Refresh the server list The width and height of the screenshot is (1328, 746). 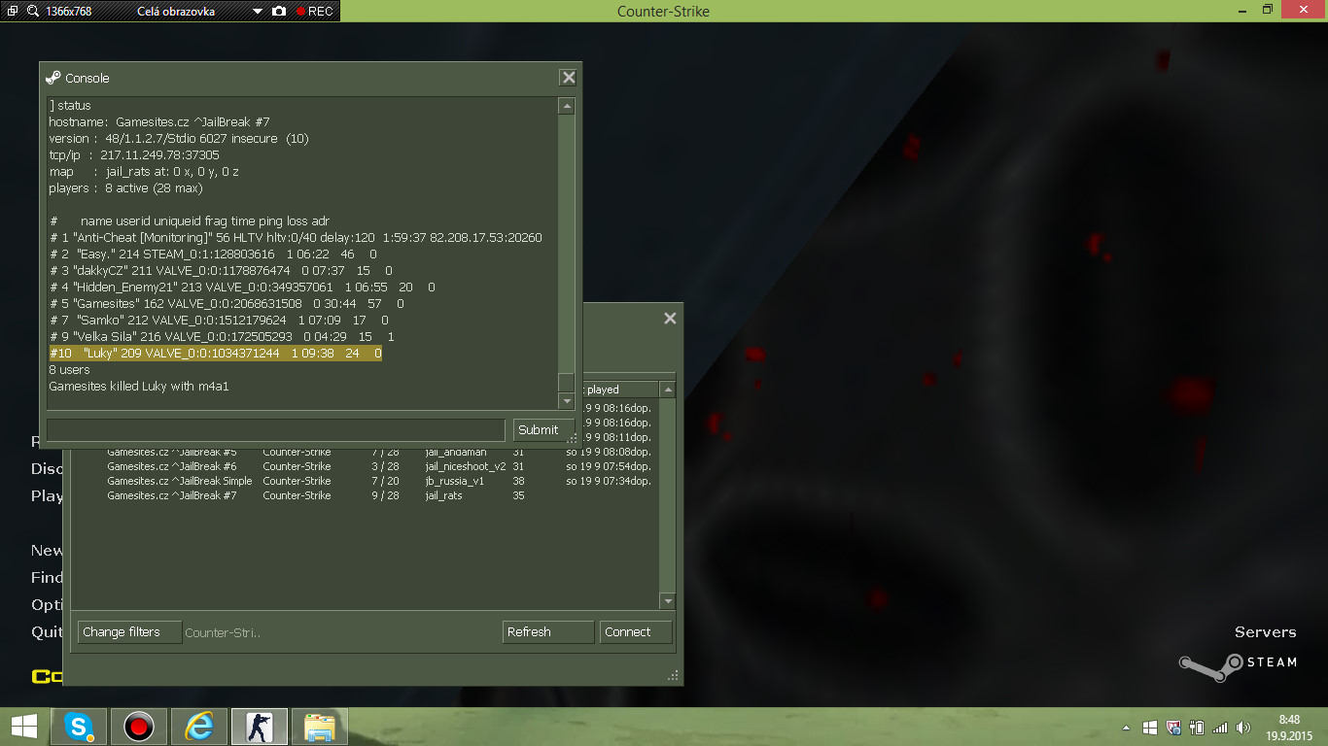pos(547,632)
